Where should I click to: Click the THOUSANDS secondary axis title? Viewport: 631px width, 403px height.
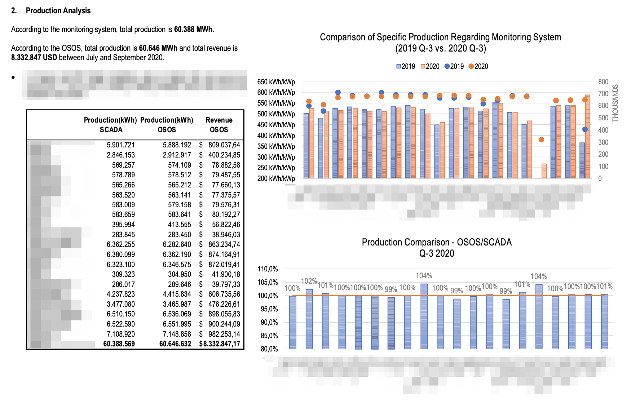tap(615, 103)
